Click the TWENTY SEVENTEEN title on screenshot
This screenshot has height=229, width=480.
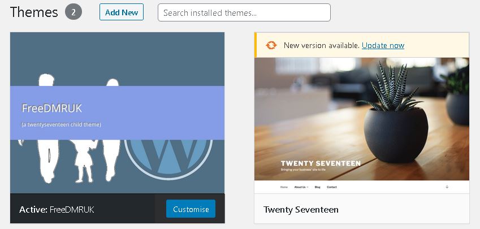click(321, 163)
